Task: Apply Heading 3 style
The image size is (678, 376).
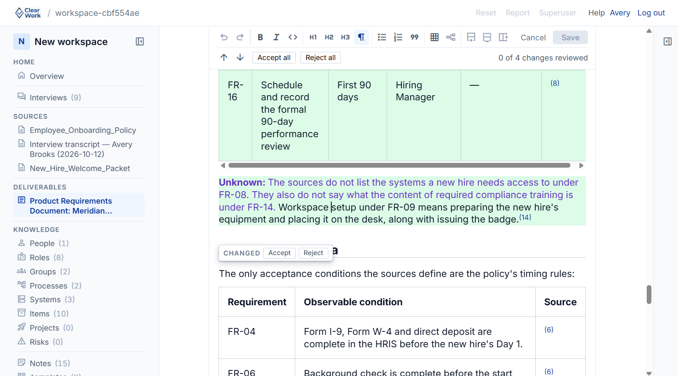Action: (x=345, y=37)
